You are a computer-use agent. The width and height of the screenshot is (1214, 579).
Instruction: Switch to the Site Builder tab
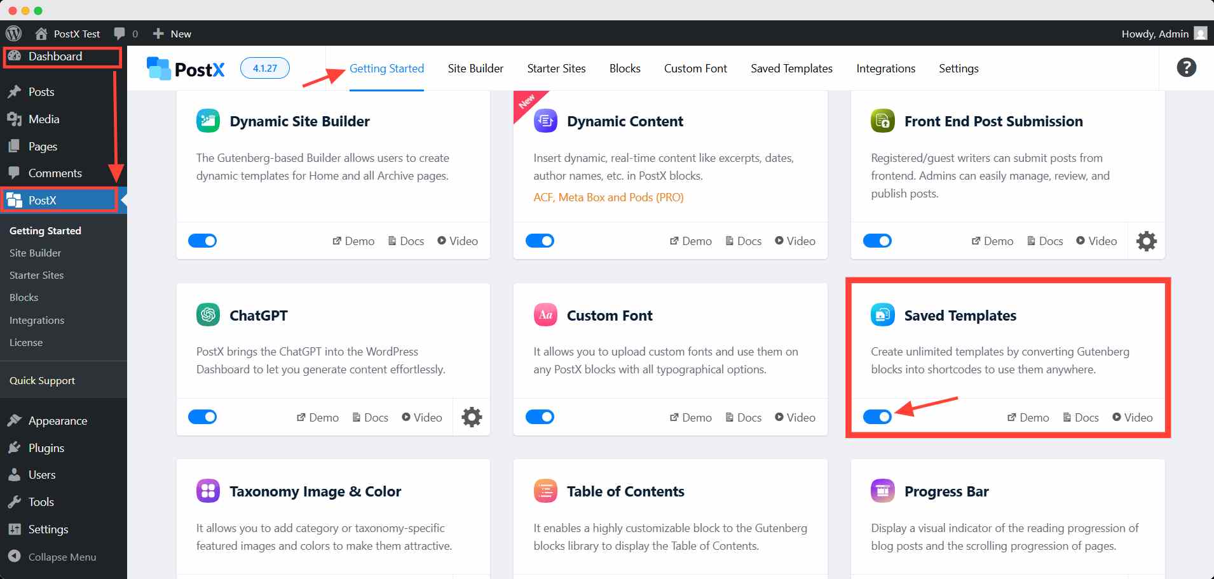pyautogui.click(x=475, y=69)
